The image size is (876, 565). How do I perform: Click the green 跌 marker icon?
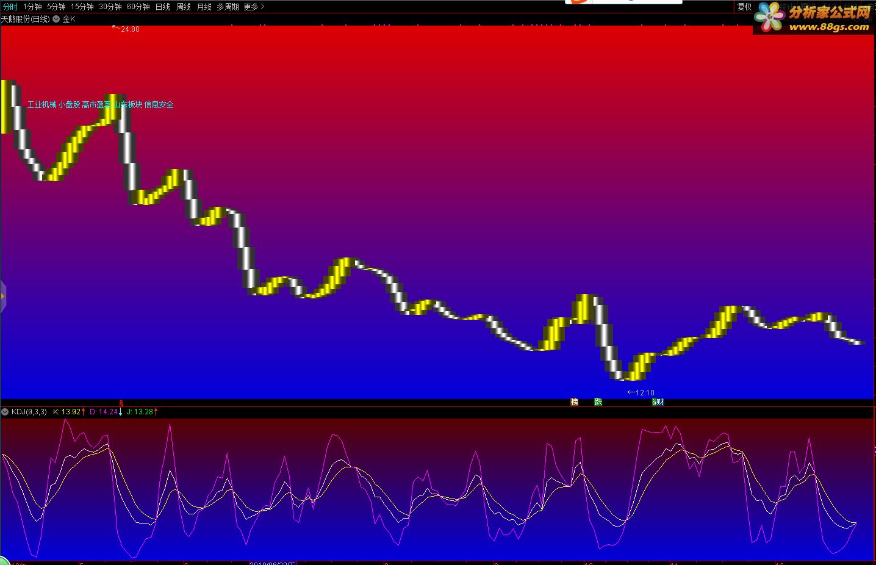(598, 402)
